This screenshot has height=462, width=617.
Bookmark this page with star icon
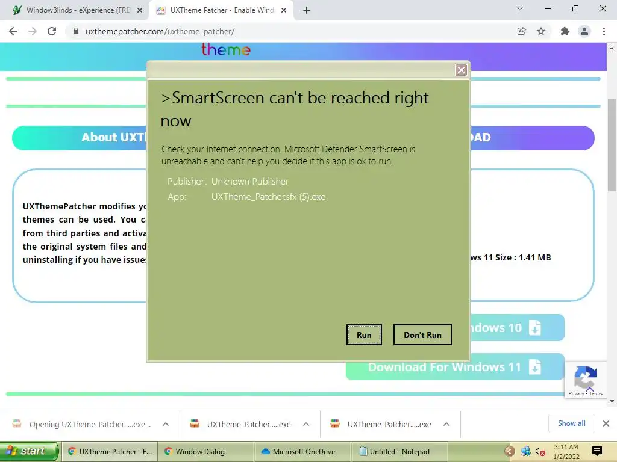point(541,31)
